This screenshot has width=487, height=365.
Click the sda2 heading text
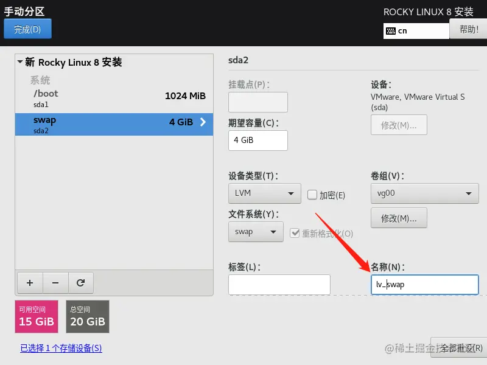(238, 60)
